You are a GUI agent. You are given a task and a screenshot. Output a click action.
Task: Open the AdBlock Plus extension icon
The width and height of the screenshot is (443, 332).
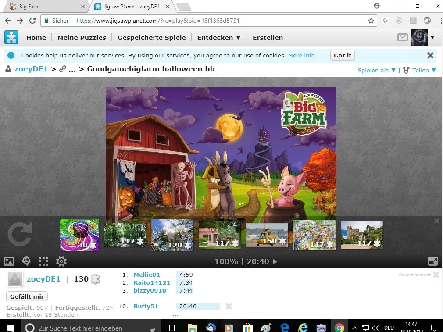427,20
